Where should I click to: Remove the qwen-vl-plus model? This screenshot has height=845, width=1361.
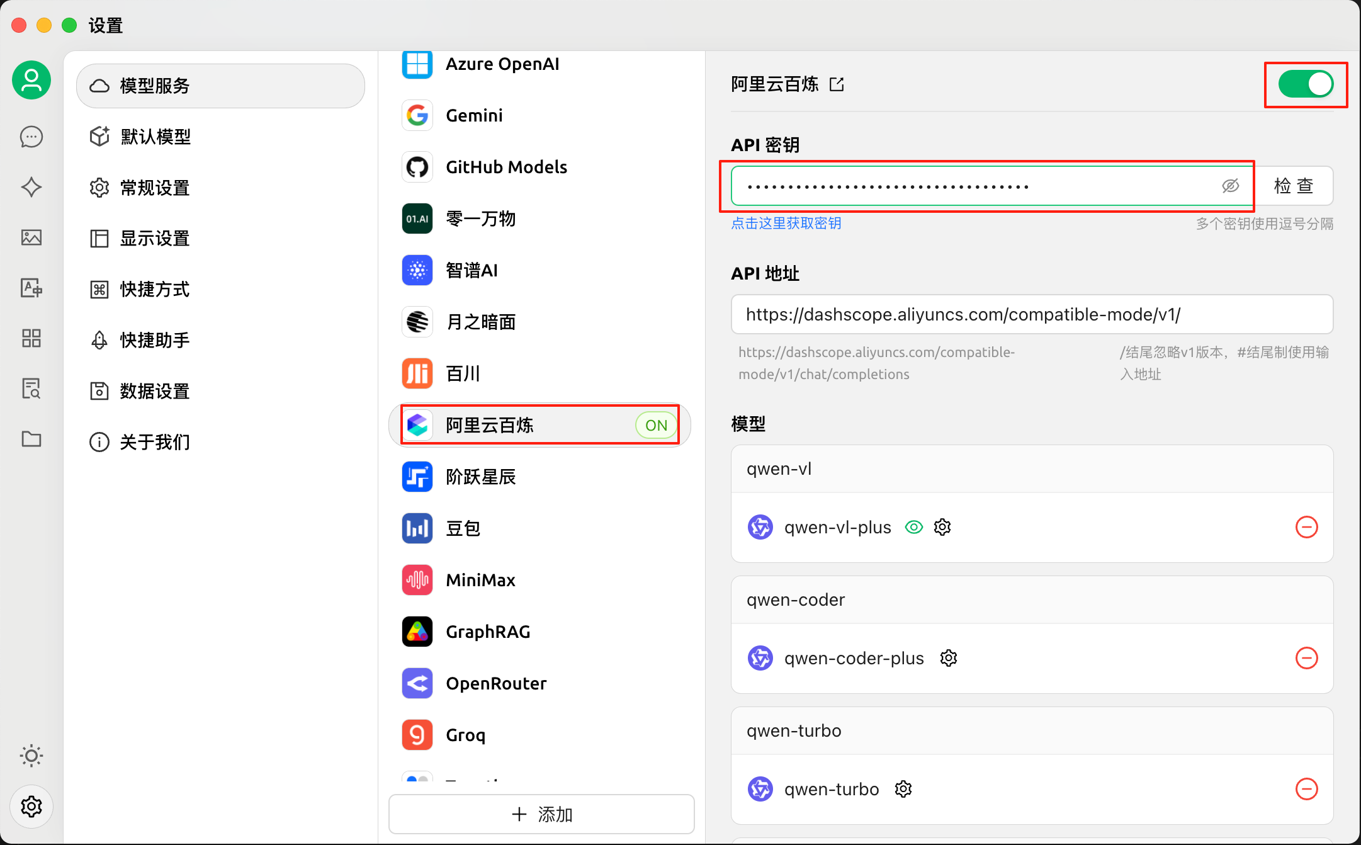coord(1307,527)
